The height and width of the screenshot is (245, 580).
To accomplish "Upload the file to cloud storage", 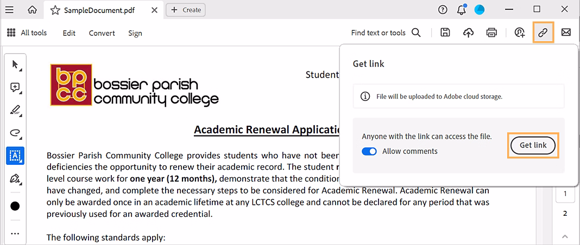I will [x=468, y=33].
